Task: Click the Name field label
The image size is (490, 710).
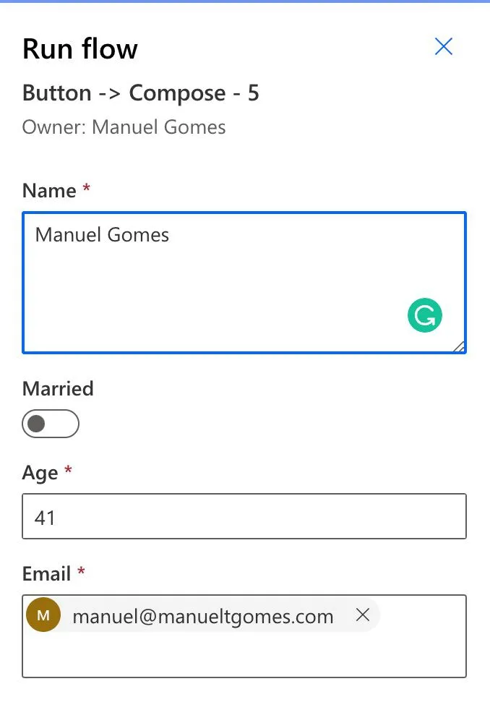Action: coord(49,191)
